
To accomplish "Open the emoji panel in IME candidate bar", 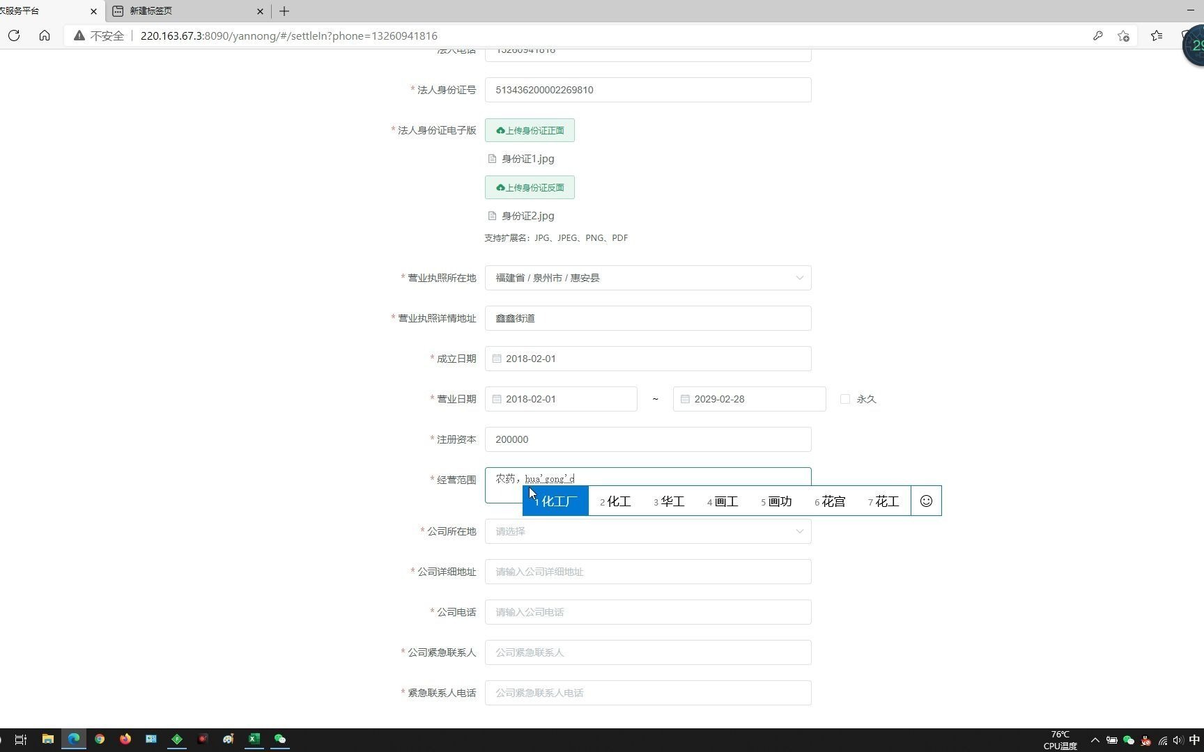I will coord(926,501).
